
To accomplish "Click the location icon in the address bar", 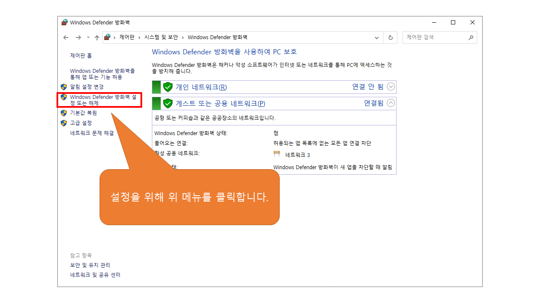I will click(x=107, y=37).
